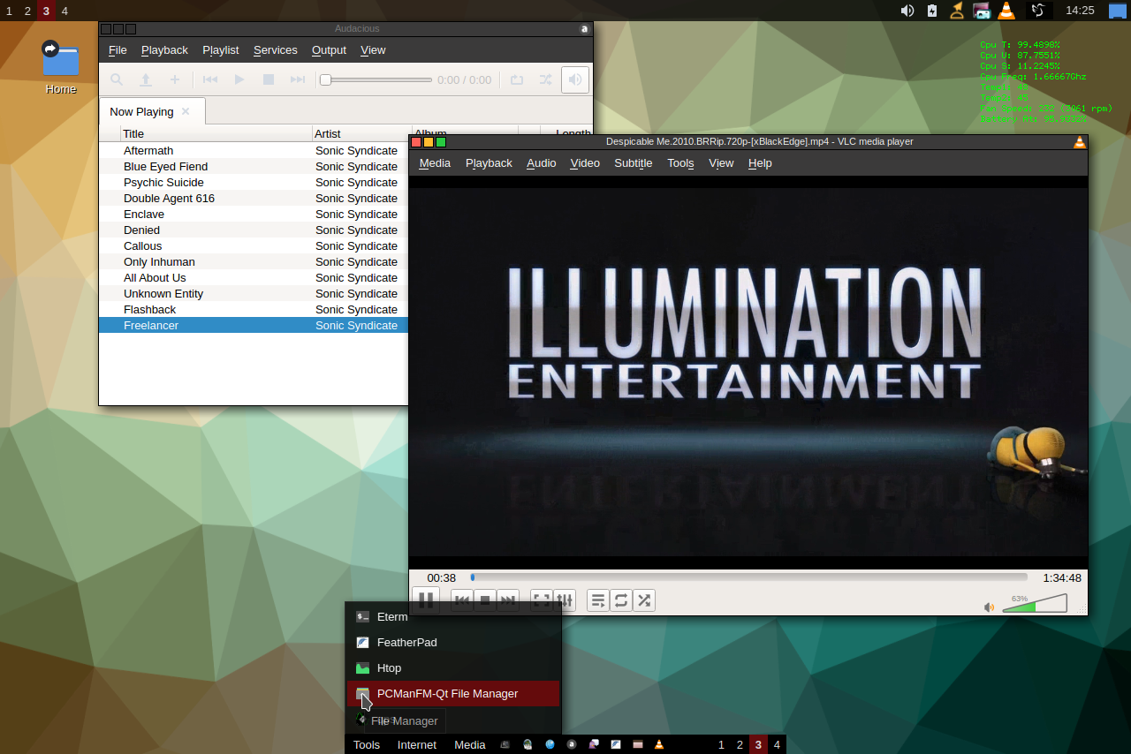Open the Audacious File menu
The width and height of the screenshot is (1131, 754).
[x=118, y=50]
